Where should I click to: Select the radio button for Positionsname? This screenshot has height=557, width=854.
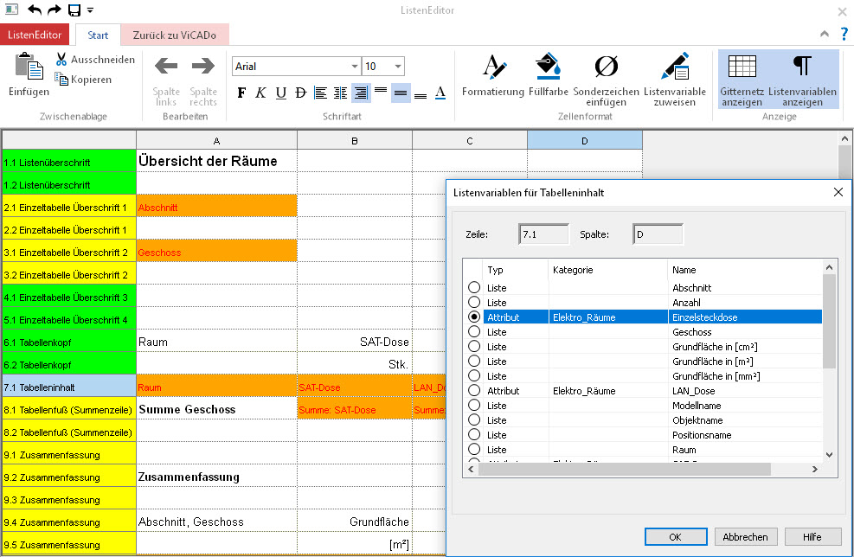(474, 434)
